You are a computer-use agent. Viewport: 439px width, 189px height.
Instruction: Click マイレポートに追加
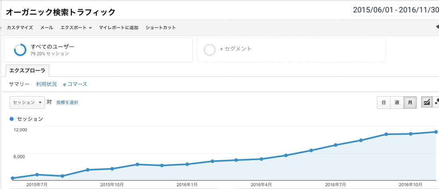pos(119,28)
